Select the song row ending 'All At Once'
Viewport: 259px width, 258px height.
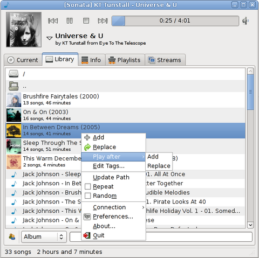point(126,174)
